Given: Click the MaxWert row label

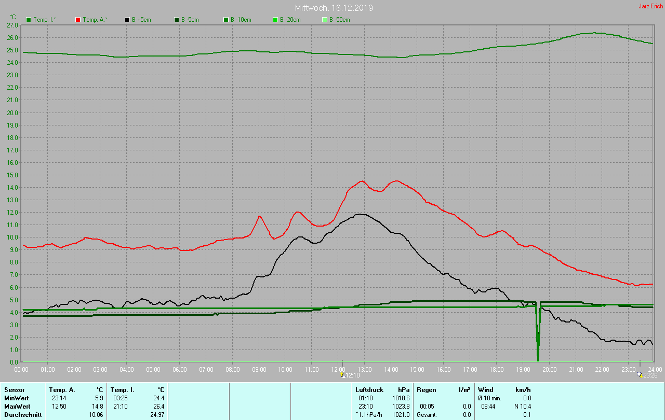Looking at the screenshot, I should click(17, 407).
